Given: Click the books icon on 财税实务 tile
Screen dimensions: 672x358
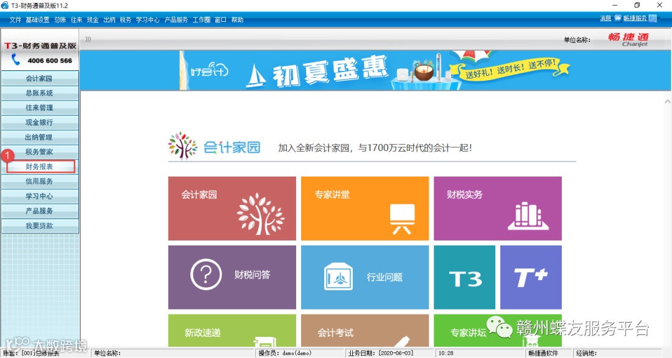Looking at the screenshot, I should click(x=528, y=216).
